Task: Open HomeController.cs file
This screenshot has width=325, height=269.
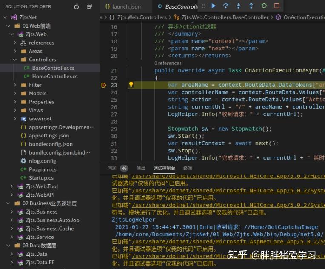Action: tap(50, 77)
